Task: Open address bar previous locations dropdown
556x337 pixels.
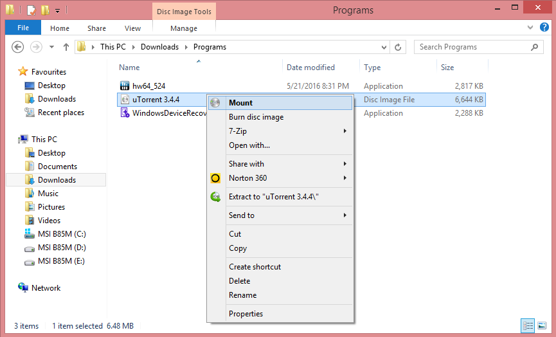Action: point(384,47)
